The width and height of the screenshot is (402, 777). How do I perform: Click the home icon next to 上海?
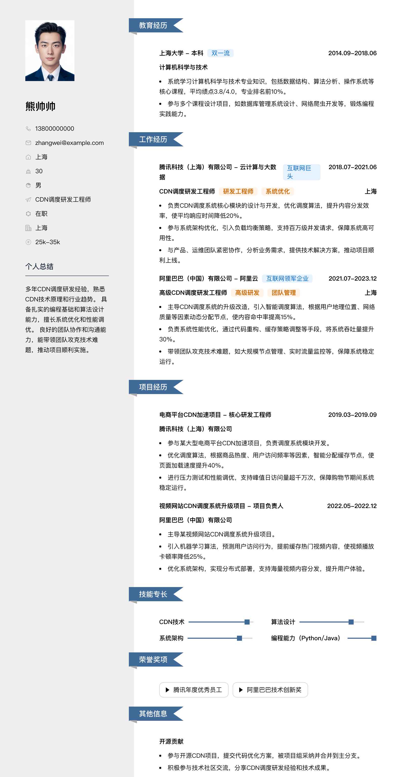(x=28, y=157)
